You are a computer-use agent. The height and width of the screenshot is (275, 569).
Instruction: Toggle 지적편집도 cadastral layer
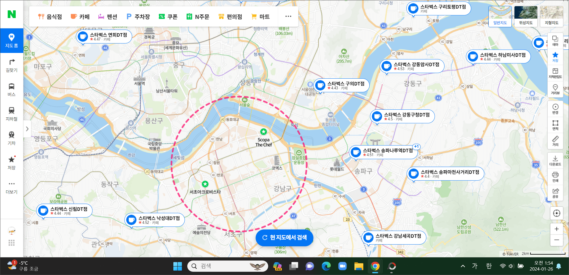click(x=555, y=73)
